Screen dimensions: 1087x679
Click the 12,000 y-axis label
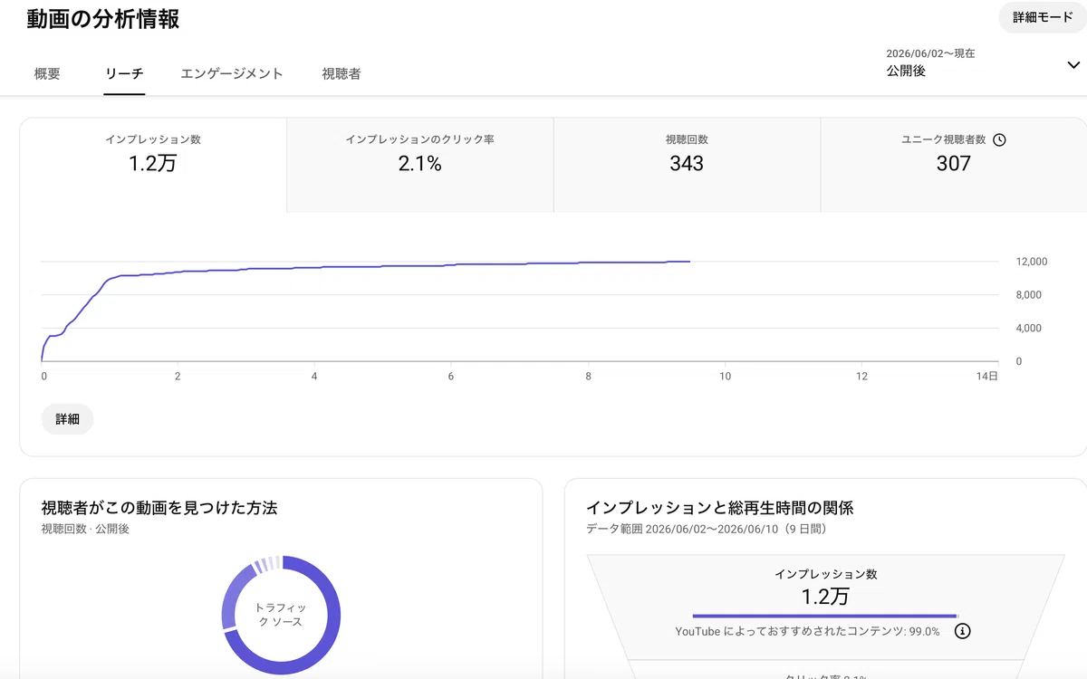coord(1032,262)
